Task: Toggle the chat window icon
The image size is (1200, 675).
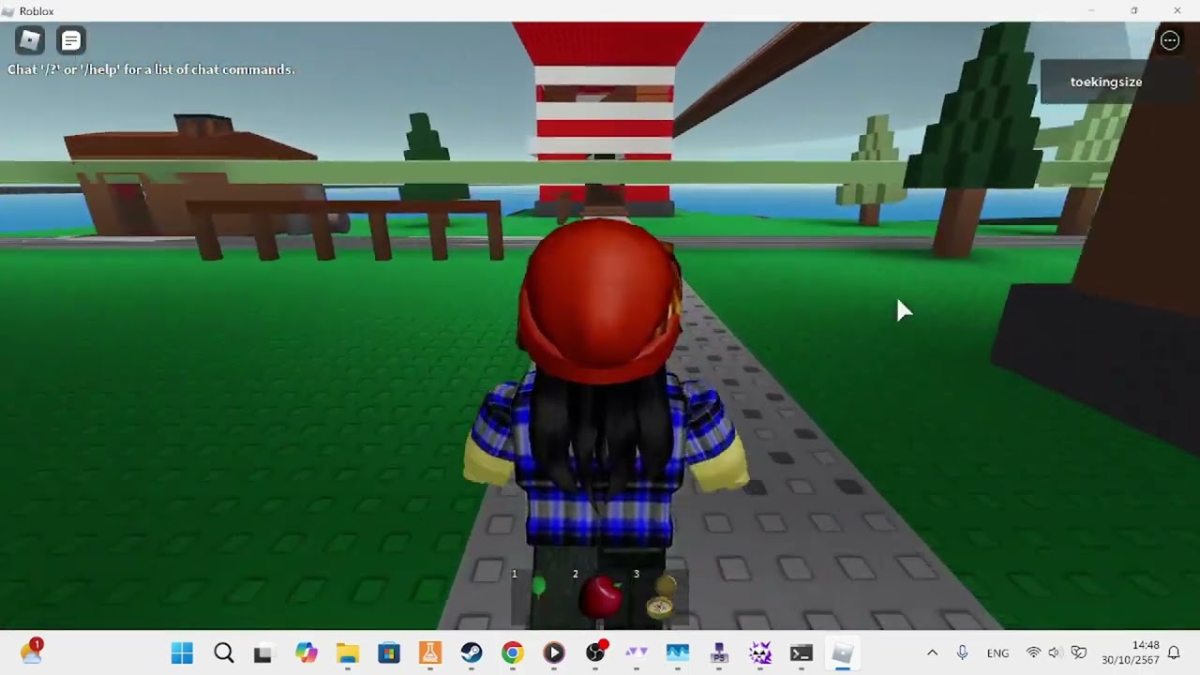Action: pos(70,40)
